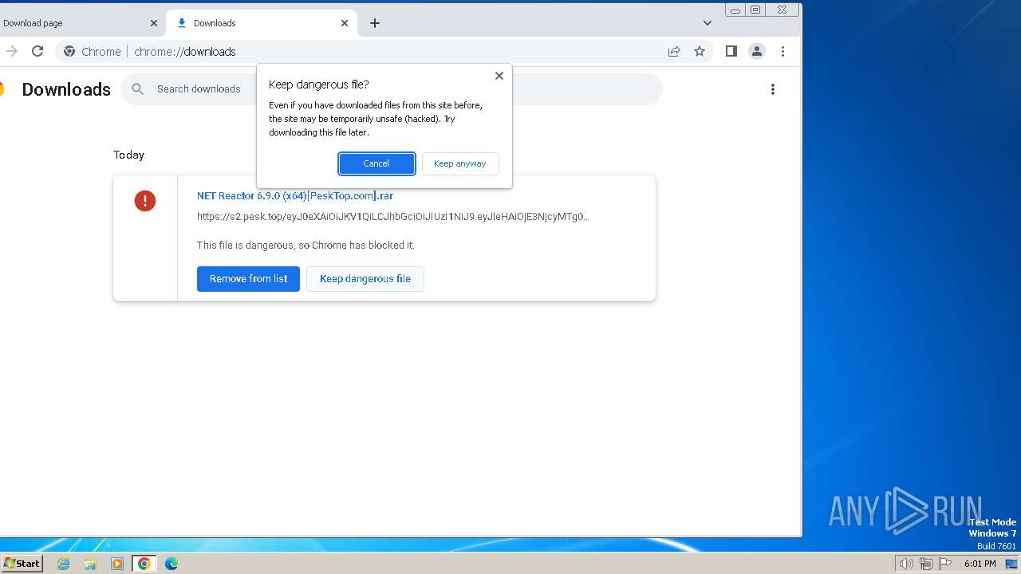
Task: Open the Chrome three-dot main menu
Action: coord(783,51)
